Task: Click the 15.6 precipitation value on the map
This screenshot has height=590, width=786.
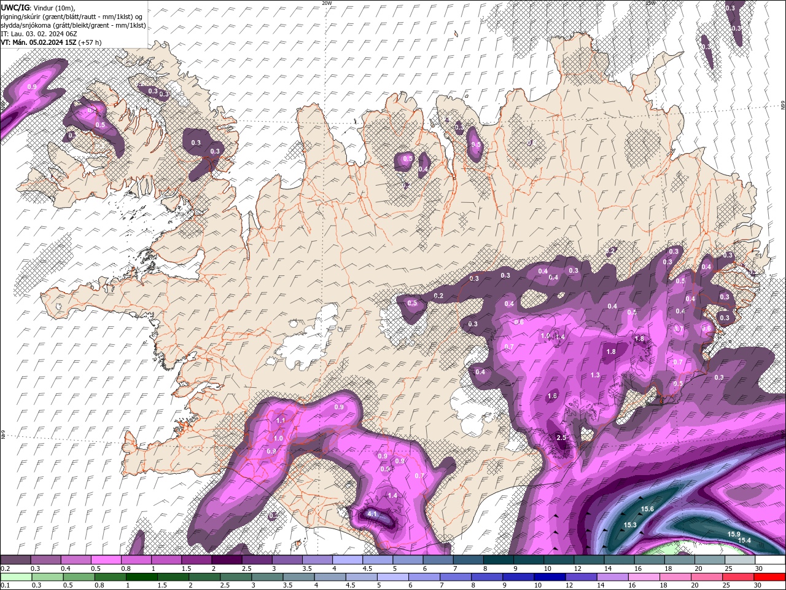Action: (647, 509)
